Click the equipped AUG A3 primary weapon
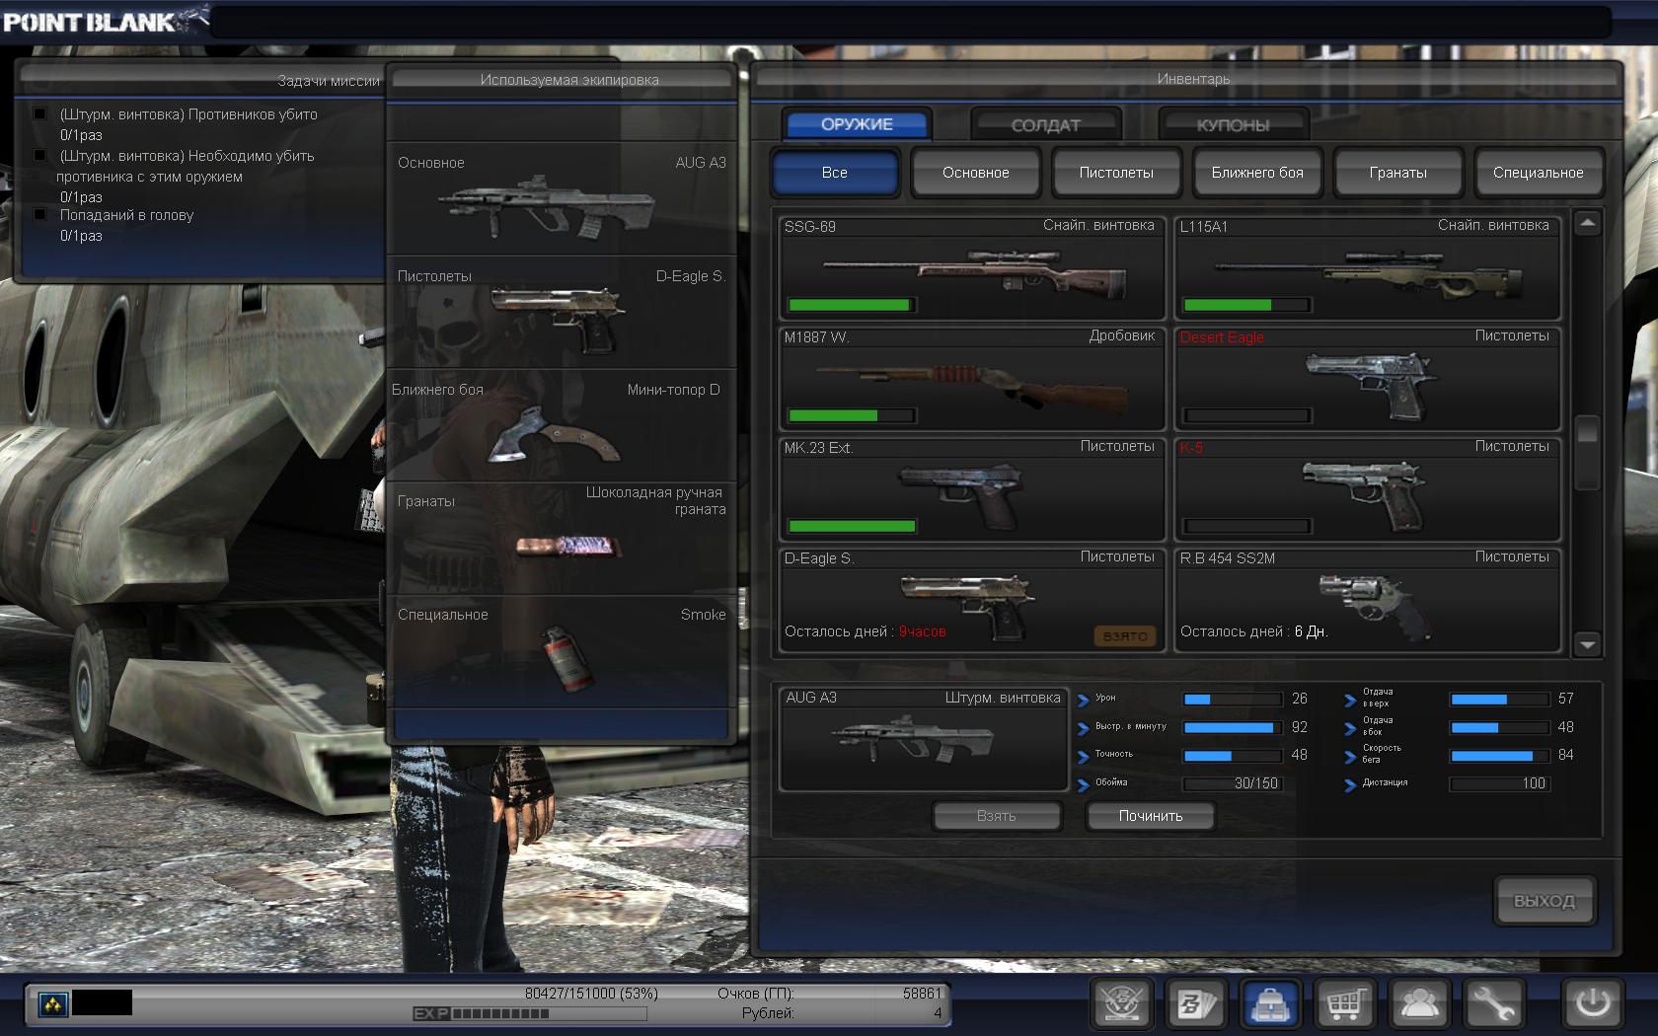Viewport: 1658px width, 1036px height. pos(562,198)
